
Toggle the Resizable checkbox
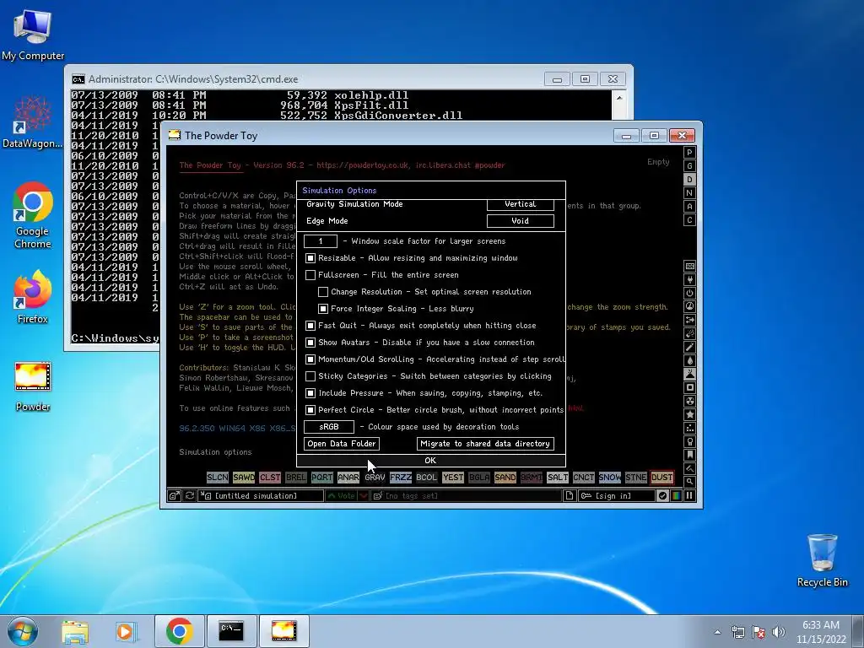tap(310, 258)
